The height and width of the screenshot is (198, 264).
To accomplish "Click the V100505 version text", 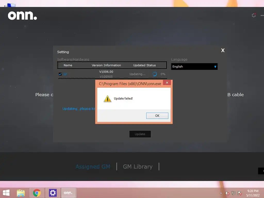I will (106, 77).
